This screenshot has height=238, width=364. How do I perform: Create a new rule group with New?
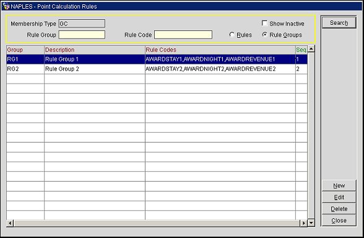339,186
